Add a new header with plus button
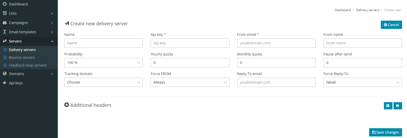 tap(388, 106)
